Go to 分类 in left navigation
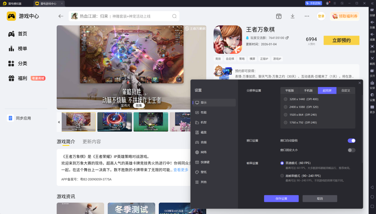 [x=18, y=64]
